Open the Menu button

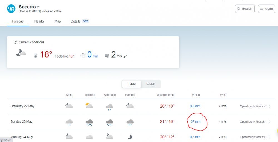click(266, 9)
